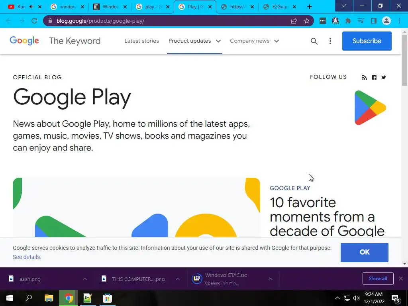Viewport: 408px width, 306px height.
Task: Close the Run YouTube tab
Action: pos(40,7)
